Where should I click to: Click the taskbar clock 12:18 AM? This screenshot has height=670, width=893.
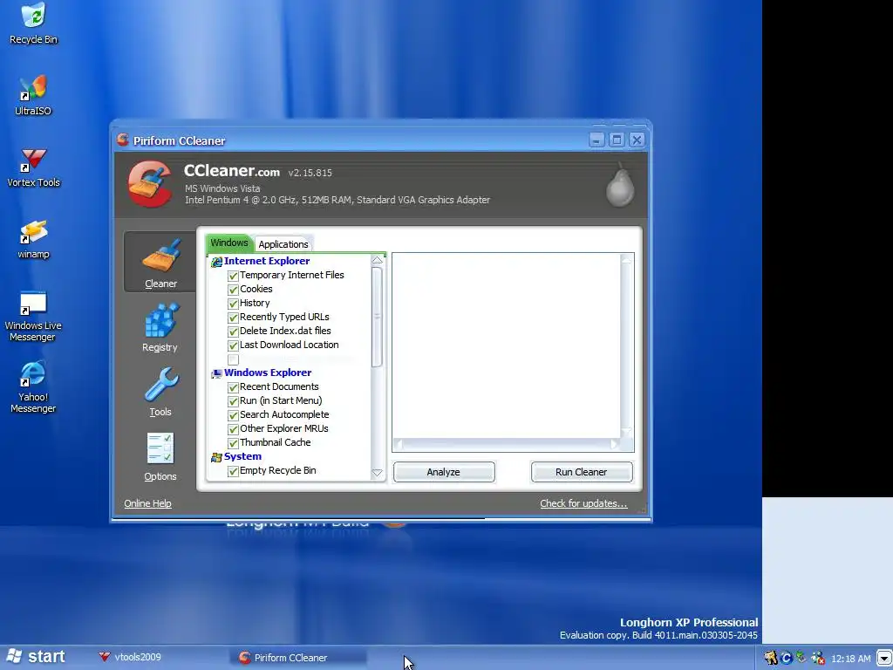851,659
